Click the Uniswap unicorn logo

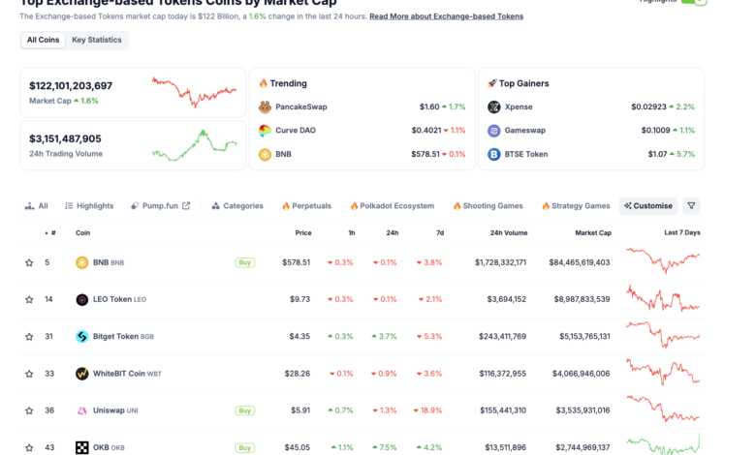82,410
